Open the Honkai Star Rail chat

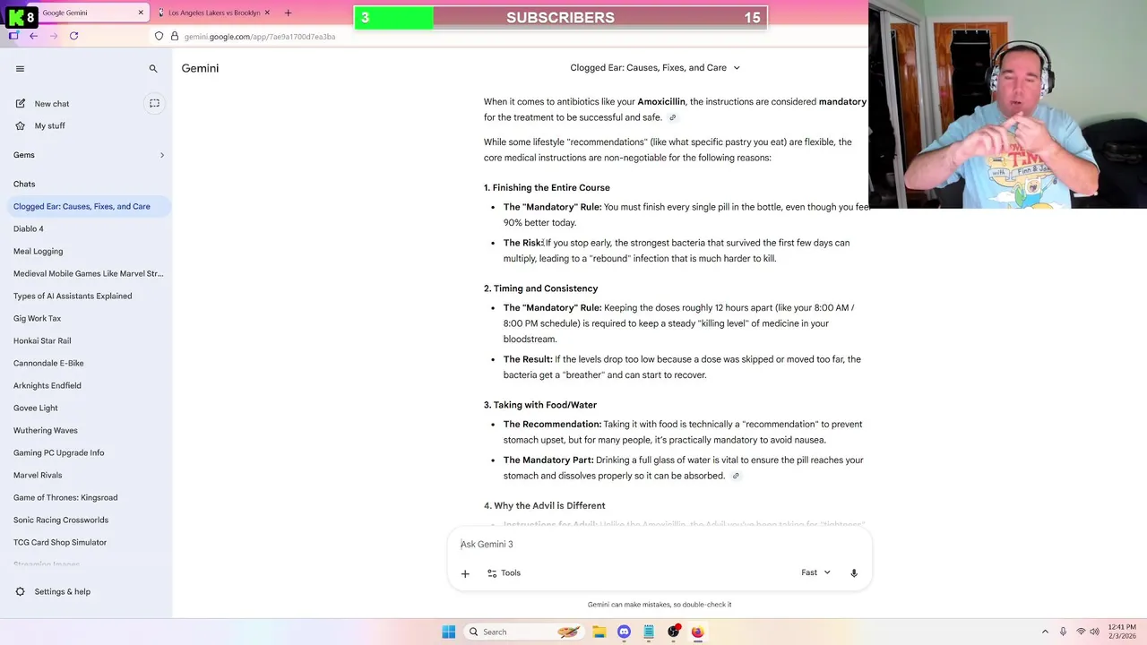(42, 340)
